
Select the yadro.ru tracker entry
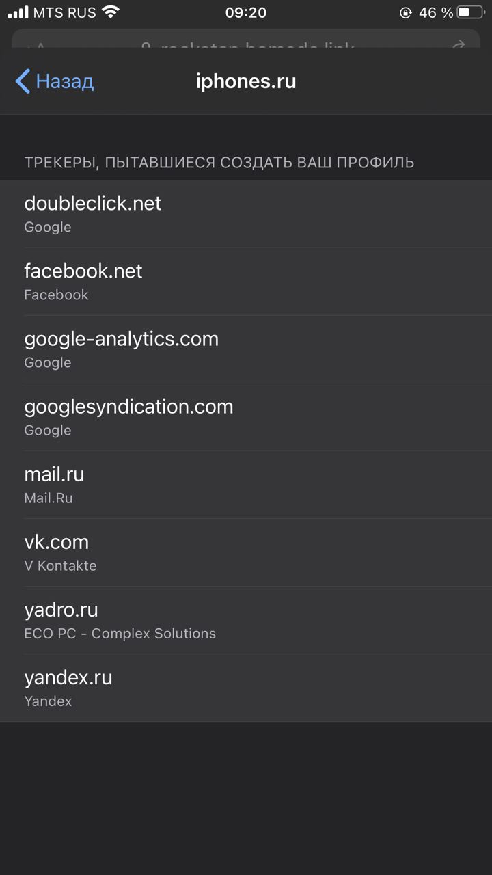point(246,620)
